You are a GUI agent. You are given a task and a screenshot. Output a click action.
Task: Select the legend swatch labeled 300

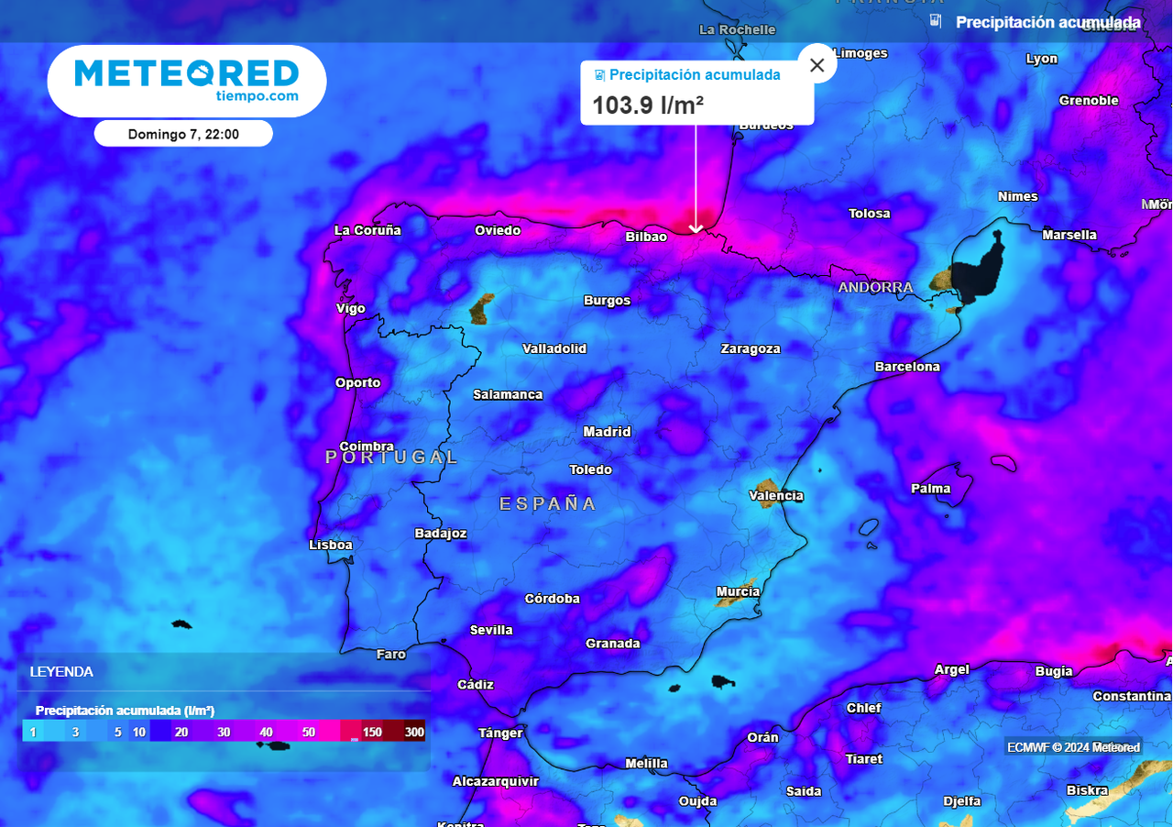414,732
